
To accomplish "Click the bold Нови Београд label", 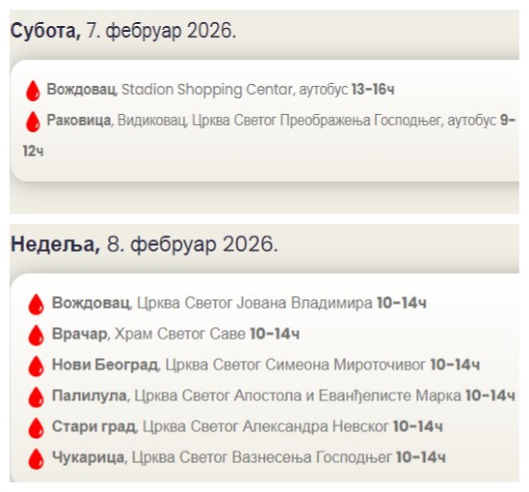I will pyautogui.click(x=105, y=365).
